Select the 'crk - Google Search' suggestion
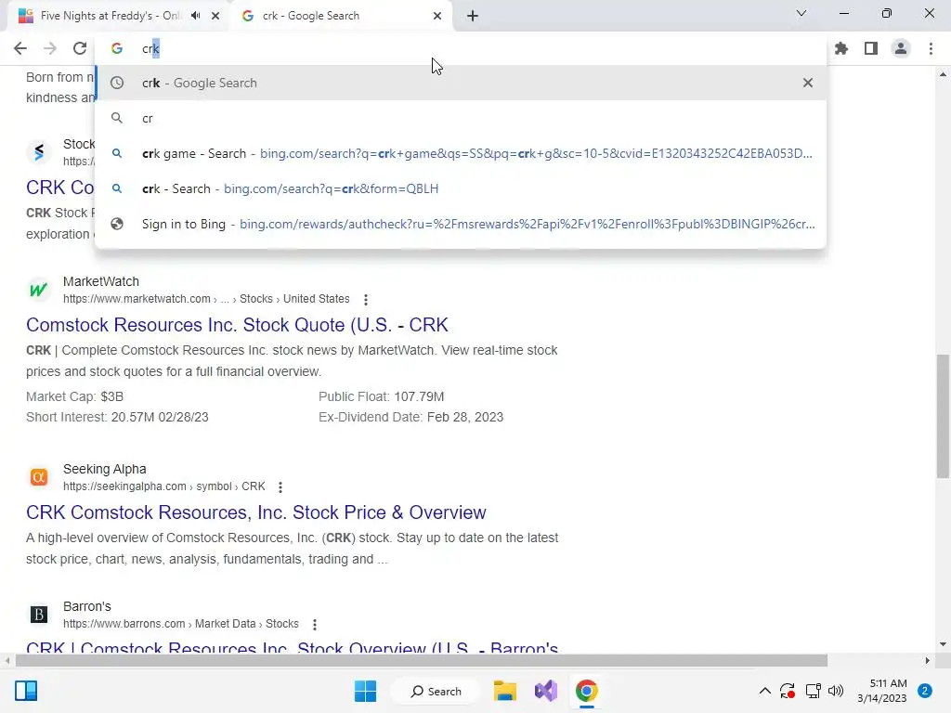The height and width of the screenshot is (713, 951). pyautogui.click(x=461, y=83)
